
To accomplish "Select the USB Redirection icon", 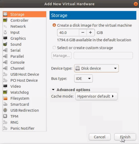I will coord(5,110).
